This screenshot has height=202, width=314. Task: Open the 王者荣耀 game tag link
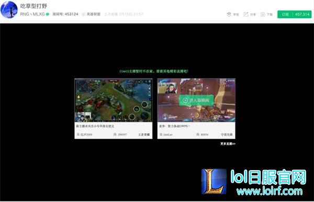click(x=144, y=134)
